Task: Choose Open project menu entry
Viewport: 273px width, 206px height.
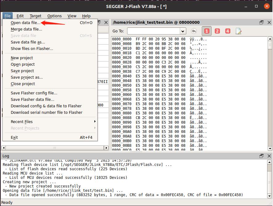Action: [50, 64]
